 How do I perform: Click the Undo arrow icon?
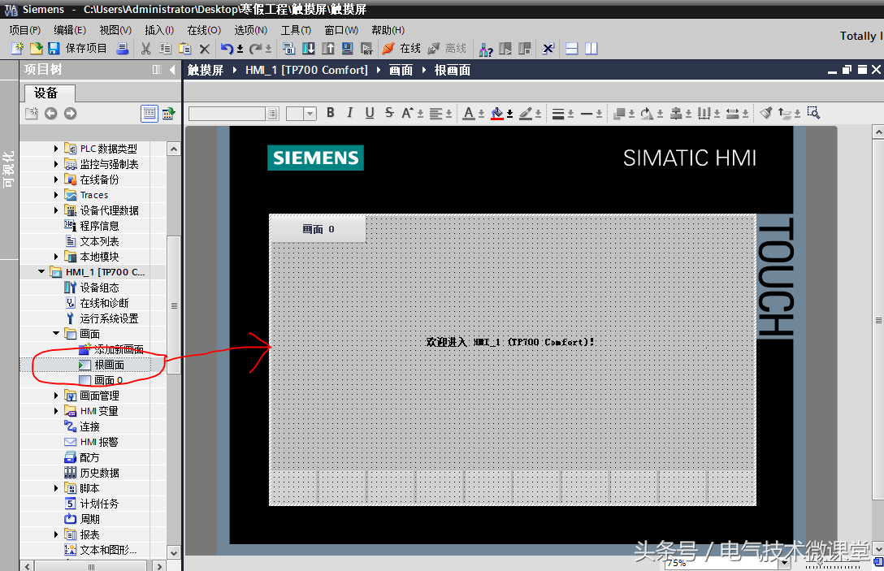227,49
